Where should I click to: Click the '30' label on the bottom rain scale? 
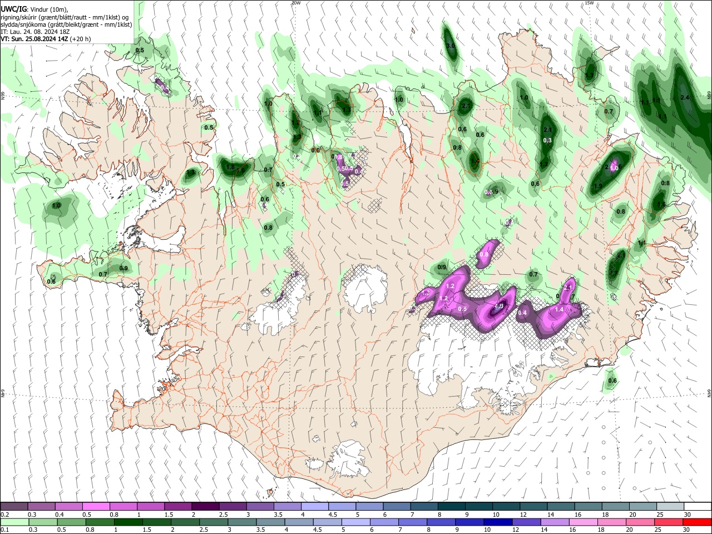point(688,530)
